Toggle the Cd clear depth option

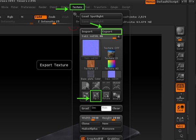(x=83, y=138)
